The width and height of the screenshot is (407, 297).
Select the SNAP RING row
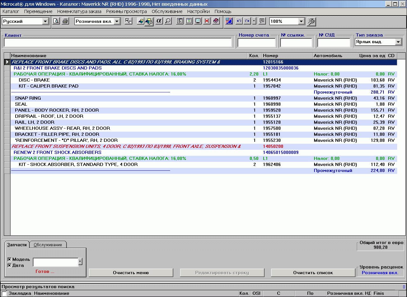[204, 98]
